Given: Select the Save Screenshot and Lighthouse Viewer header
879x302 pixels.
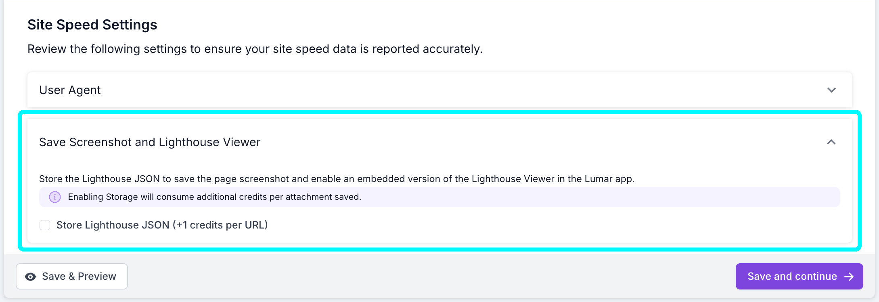Looking at the screenshot, I should pyautogui.click(x=150, y=142).
